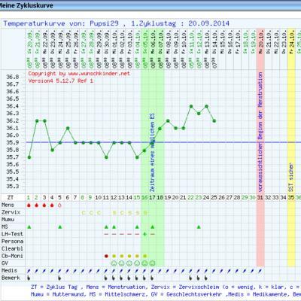The height and width of the screenshot is (301, 301).
Task: Click the Zervix entry on cycle day 16
Action: click(x=145, y=213)
